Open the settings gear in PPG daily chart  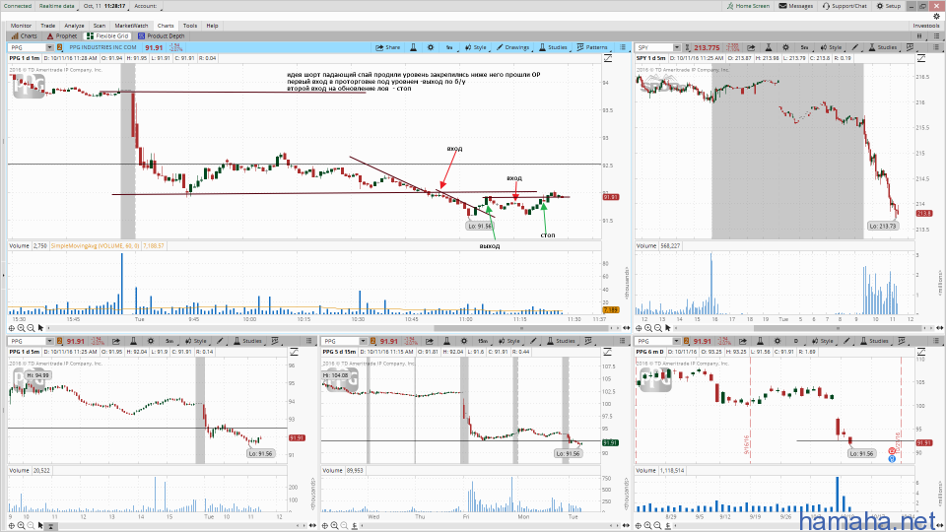(777, 342)
